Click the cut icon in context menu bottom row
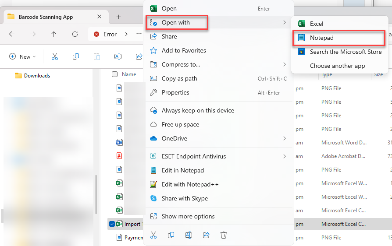This screenshot has width=392, height=246. click(x=153, y=235)
